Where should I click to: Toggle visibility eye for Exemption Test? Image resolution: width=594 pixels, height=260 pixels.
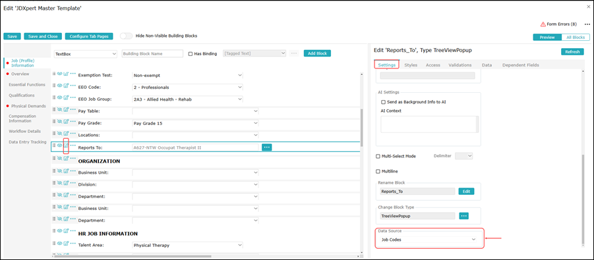point(59,74)
